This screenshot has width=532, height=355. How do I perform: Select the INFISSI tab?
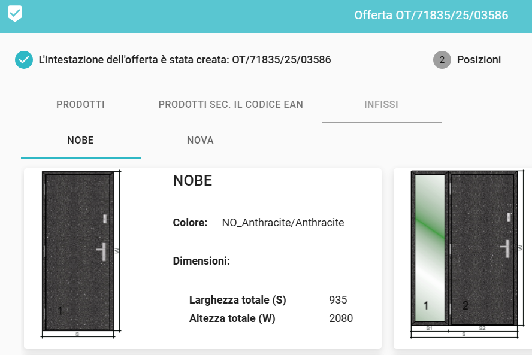(381, 105)
